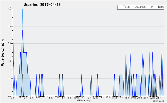Click the orange Bots legend line
Viewport: 167px width, 103px height.
click(155, 7)
